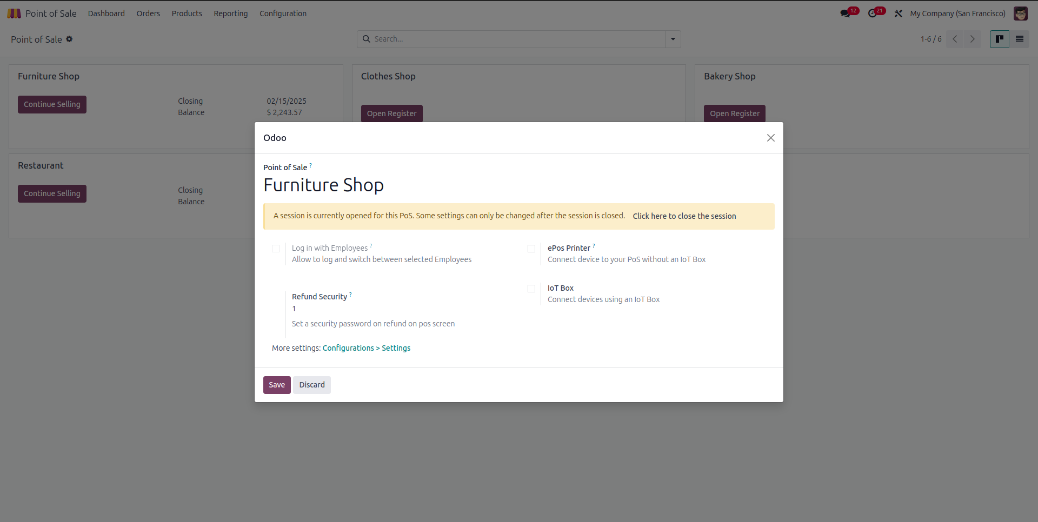Enable the IoT Box checkbox
The height and width of the screenshot is (522, 1038).
tap(531, 289)
